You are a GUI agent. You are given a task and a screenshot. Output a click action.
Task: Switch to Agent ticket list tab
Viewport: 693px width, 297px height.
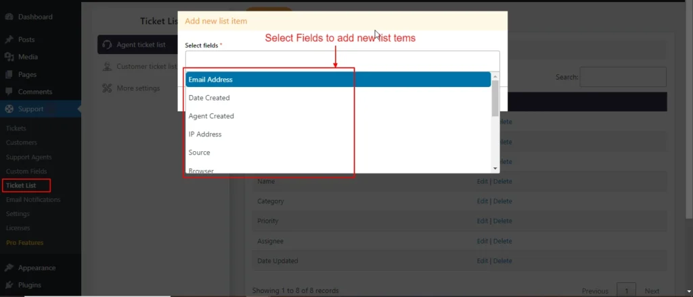(137, 45)
